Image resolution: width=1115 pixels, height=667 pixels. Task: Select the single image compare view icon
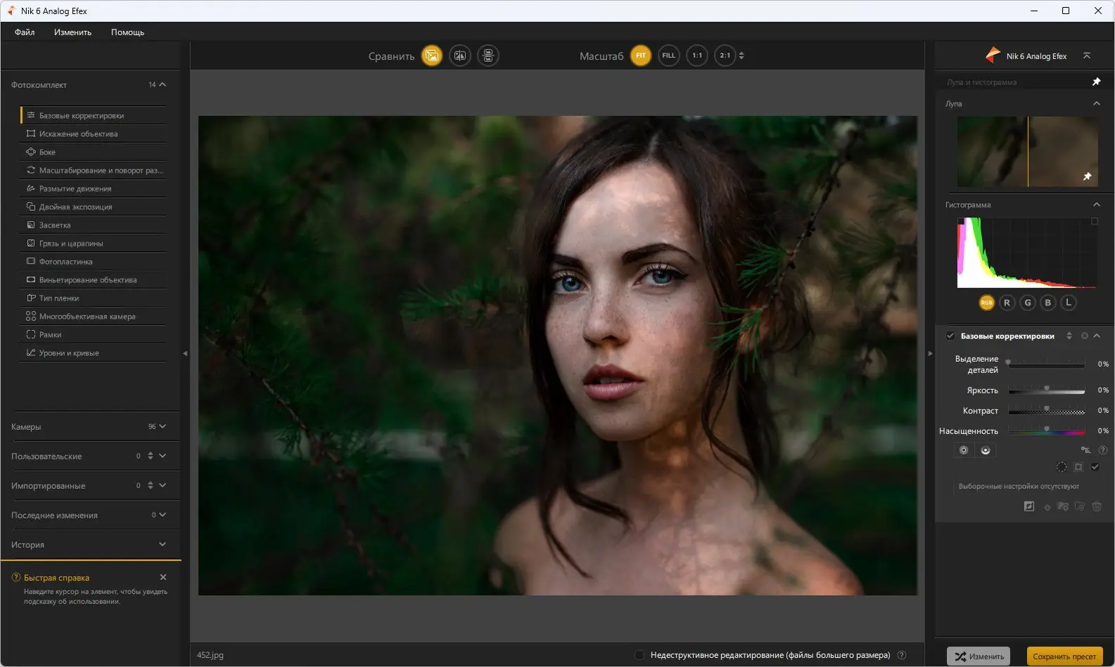pyautogui.click(x=432, y=56)
